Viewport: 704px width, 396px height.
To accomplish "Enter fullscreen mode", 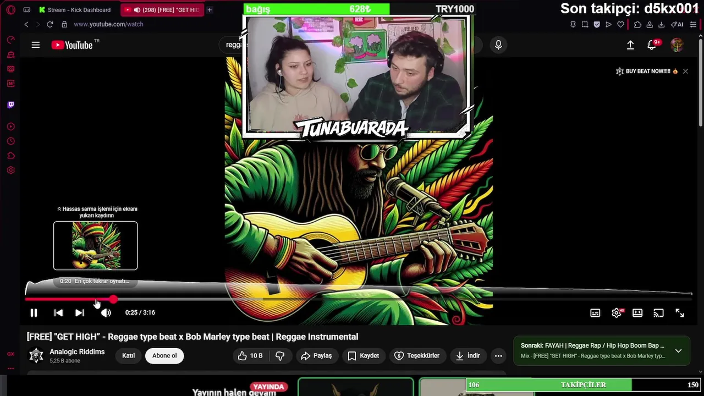I will coord(680,313).
